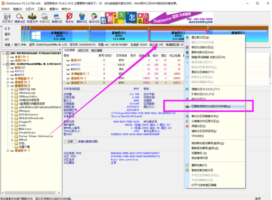This screenshot has height=200, width=272.
Task: Click the 保存更改 (Save changes) toolbar icon
Action: 7,17
